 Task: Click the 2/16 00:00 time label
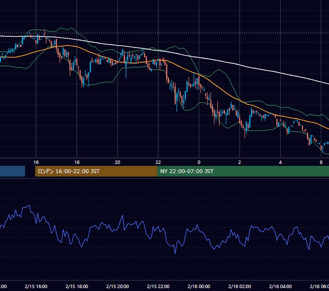(x=199, y=286)
